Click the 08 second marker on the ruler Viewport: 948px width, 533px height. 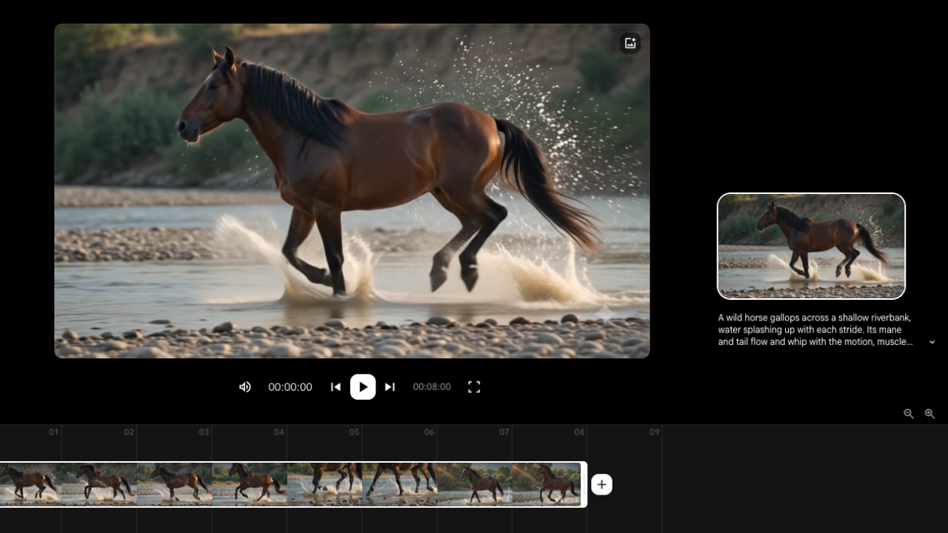point(579,432)
